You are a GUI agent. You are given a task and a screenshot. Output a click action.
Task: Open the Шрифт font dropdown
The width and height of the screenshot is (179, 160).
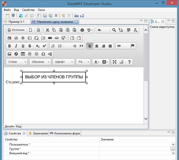point(64,62)
